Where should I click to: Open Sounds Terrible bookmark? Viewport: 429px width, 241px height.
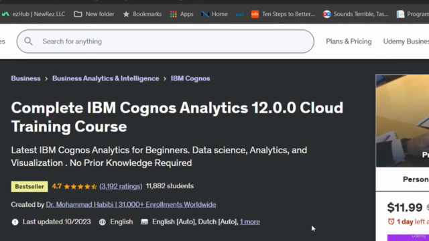pos(356,14)
